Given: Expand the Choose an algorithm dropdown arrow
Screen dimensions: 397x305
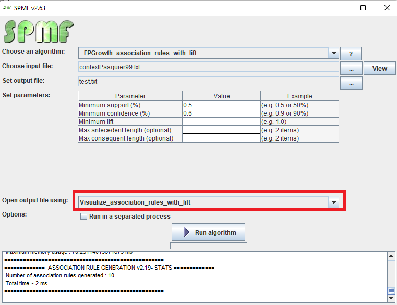Looking at the screenshot, I should click(x=334, y=53).
